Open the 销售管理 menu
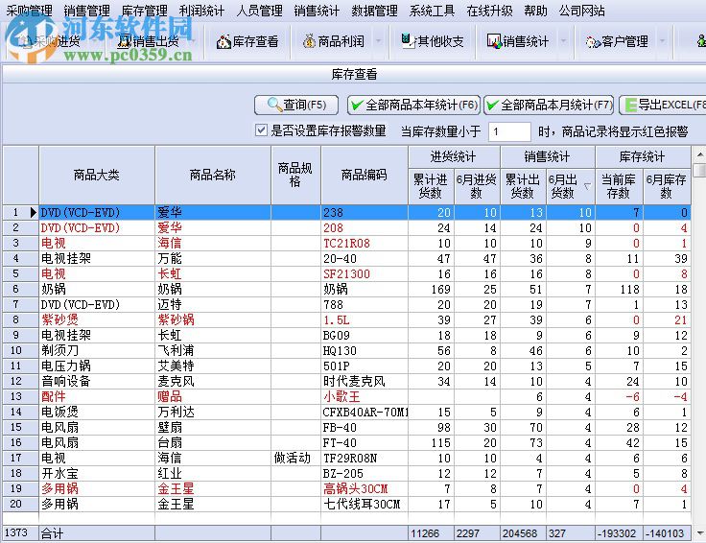 87,10
